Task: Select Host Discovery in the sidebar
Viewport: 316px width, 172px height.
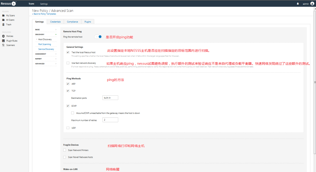Action: coord(45,39)
